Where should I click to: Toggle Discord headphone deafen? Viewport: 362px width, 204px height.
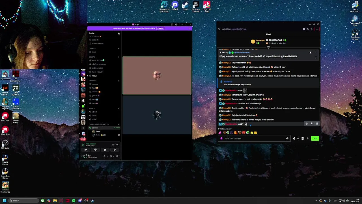[111, 156]
